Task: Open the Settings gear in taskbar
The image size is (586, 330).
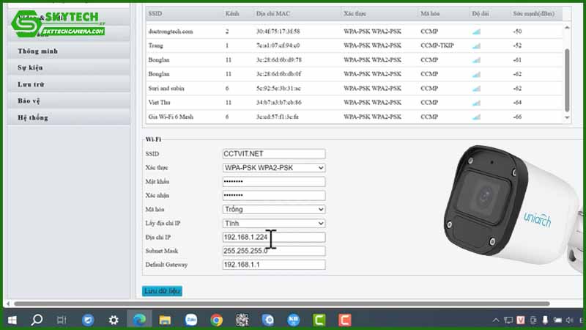Action: coord(114,320)
